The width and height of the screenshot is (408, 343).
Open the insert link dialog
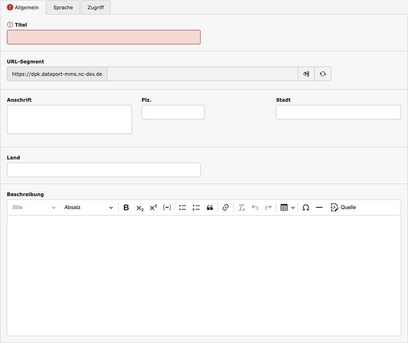coord(225,208)
